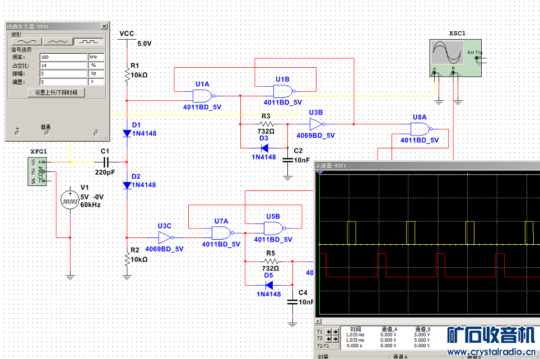Viewport: 540px width, 359px height.
Task: Select the U8A NAND gate
Action: [420, 129]
